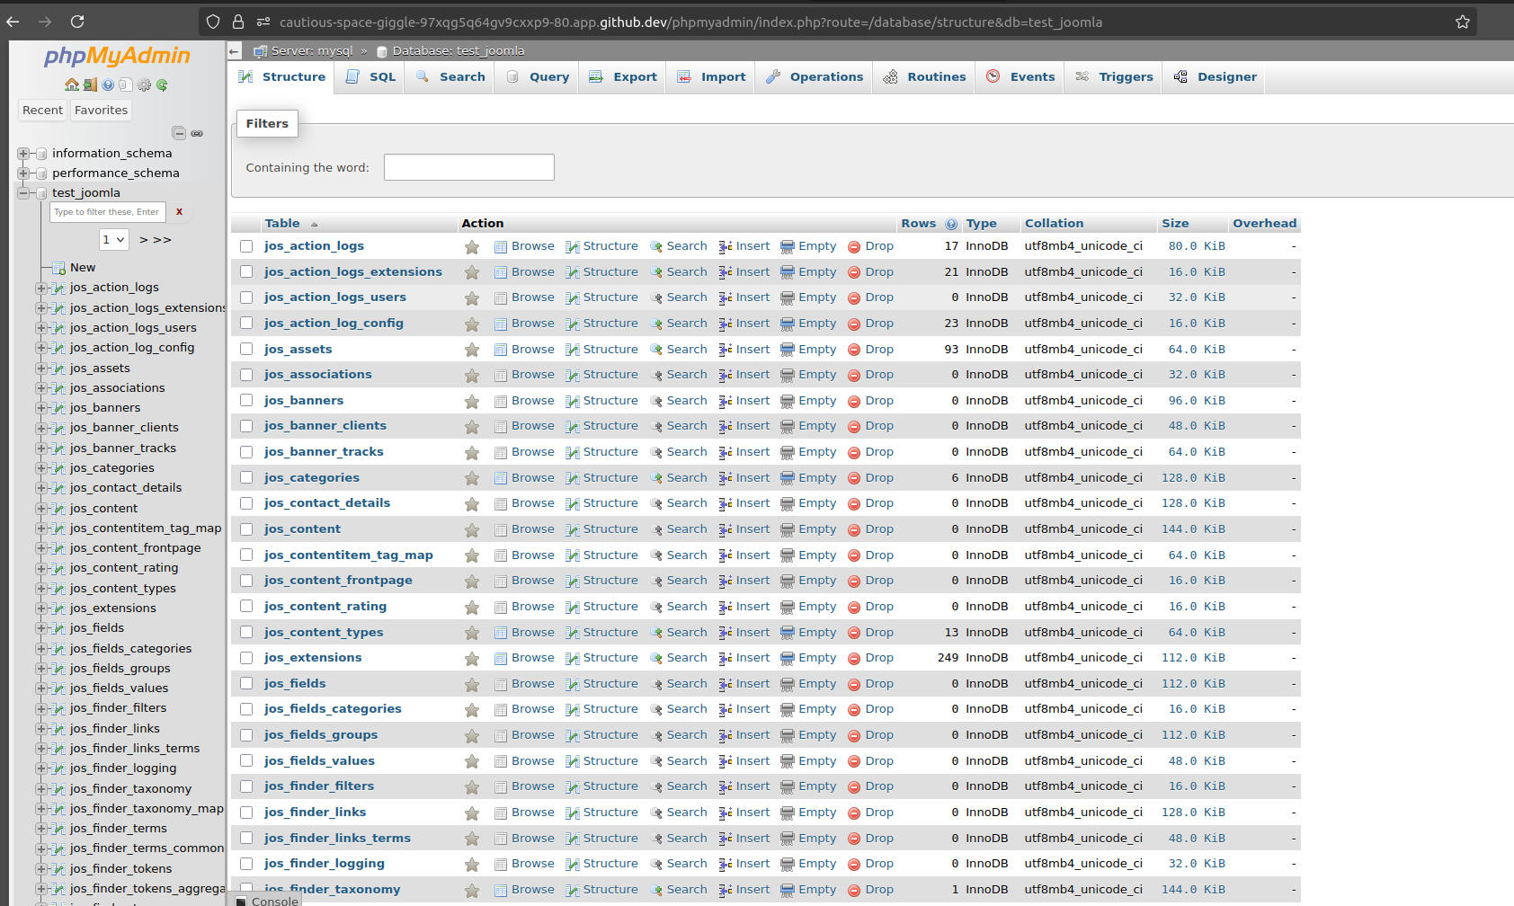
Task: Open phpMyAdmin settings via the gear icon
Action: point(143,84)
